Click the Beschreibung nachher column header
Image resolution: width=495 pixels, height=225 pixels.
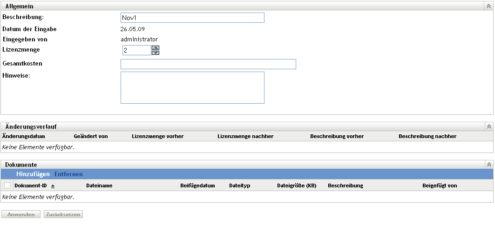point(427,137)
